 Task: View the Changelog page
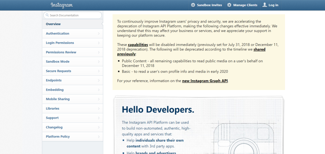coord(73,127)
